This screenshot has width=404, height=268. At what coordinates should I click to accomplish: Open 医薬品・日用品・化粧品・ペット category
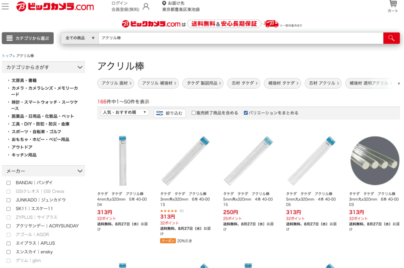pyautogui.click(x=43, y=116)
